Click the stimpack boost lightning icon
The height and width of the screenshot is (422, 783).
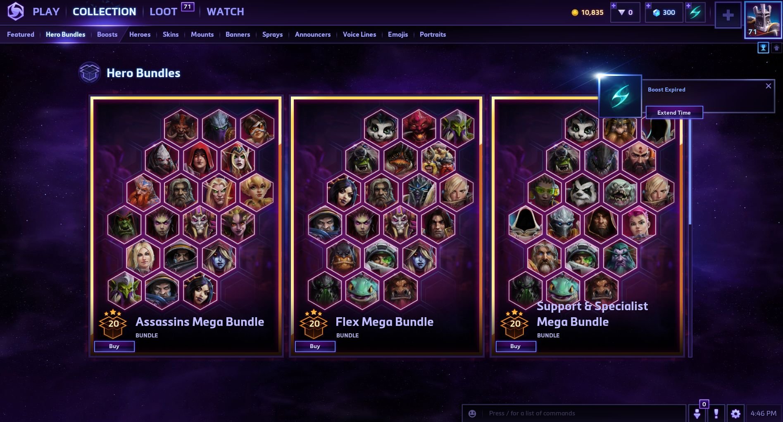click(x=695, y=12)
